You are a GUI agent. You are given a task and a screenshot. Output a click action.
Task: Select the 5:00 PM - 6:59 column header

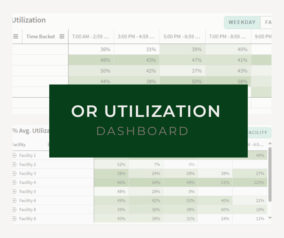click(x=182, y=37)
